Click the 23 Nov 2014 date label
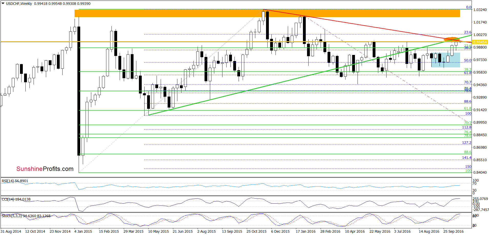489x235 pixels. (60, 231)
